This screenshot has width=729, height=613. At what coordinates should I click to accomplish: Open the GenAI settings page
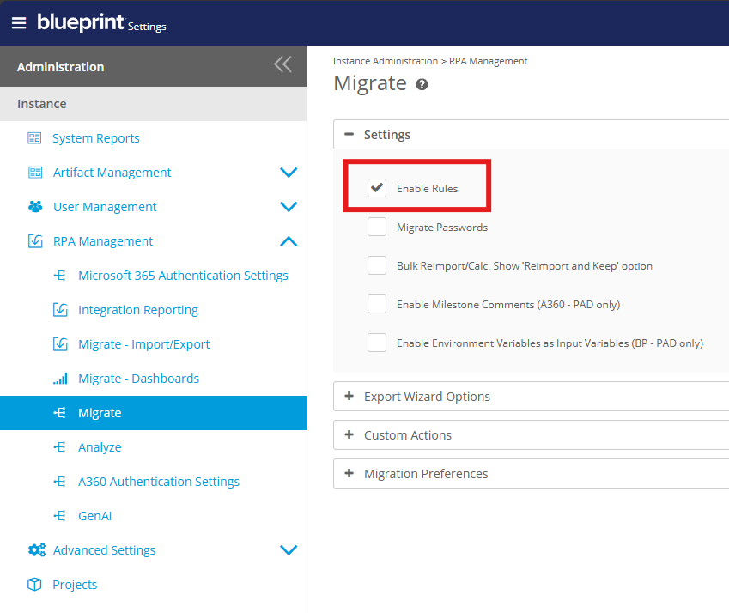click(x=94, y=516)
